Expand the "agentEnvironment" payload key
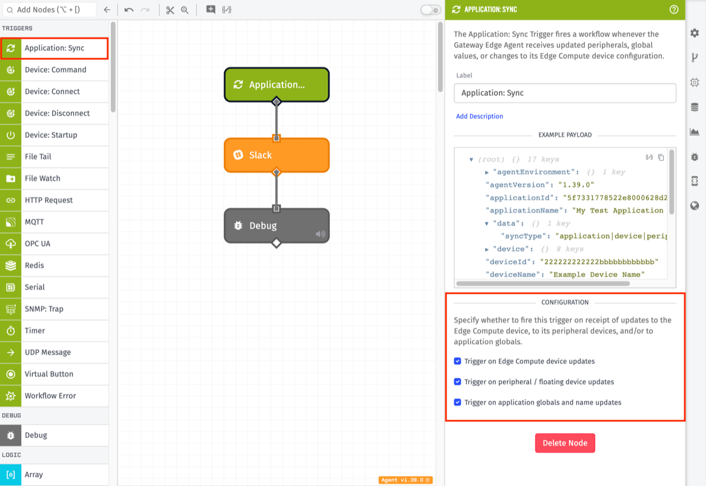This screenshot has height=486, width=706. pos(487,172)
